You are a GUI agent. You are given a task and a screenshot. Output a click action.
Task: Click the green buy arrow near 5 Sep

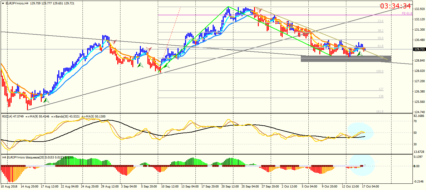[x=140, y=65]
